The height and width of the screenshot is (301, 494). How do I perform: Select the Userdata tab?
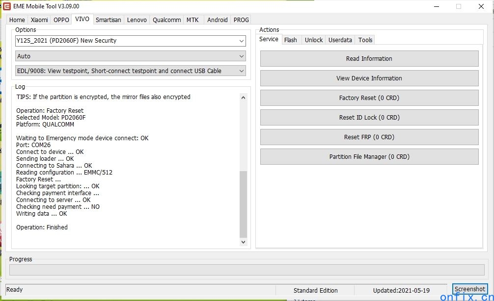pos(340,40)
